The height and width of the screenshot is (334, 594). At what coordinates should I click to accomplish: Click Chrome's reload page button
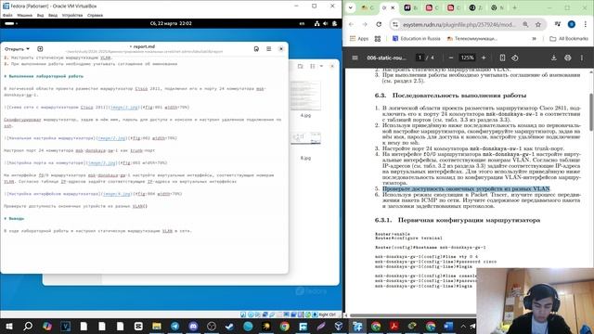click(379, 24)
